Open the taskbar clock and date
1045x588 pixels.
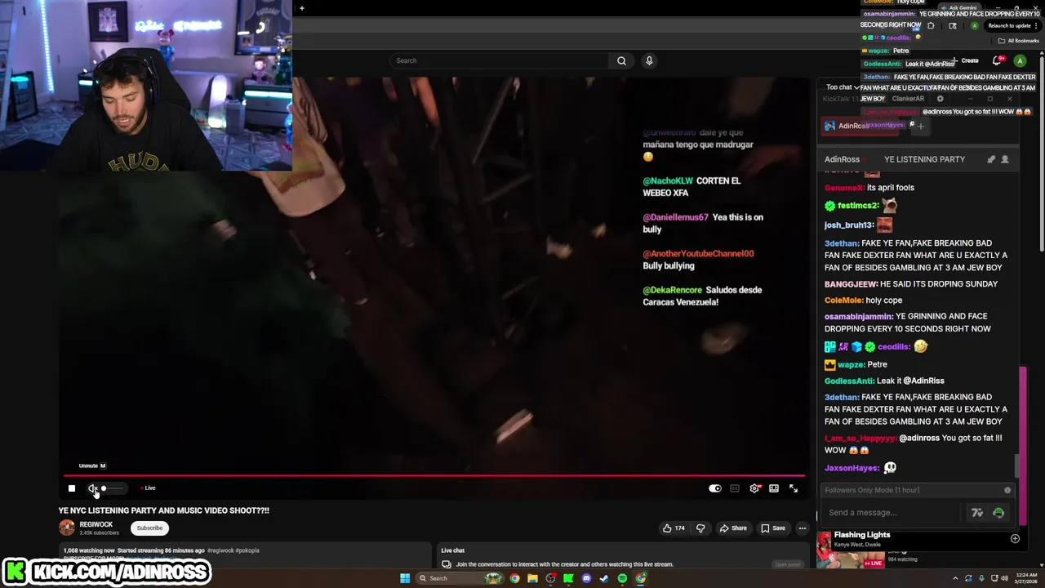[1026, 578]
